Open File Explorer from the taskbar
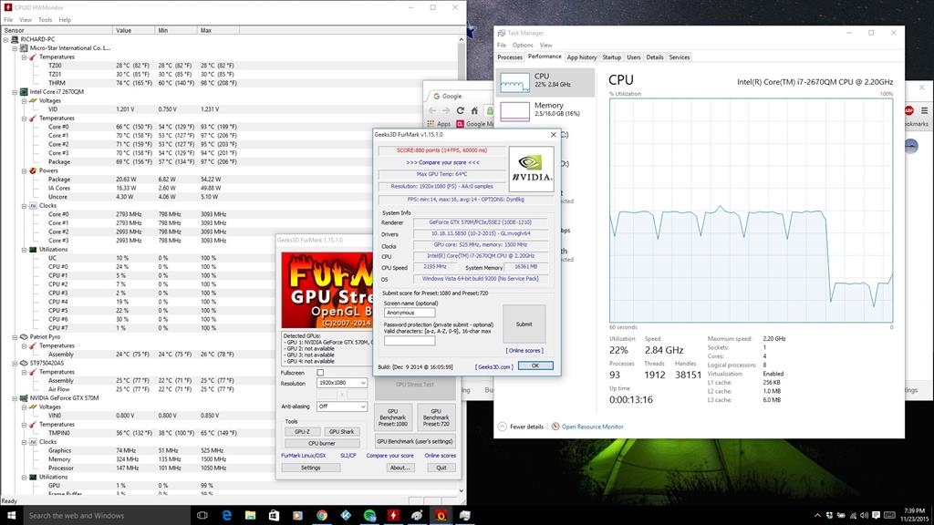 coord(250,516)
